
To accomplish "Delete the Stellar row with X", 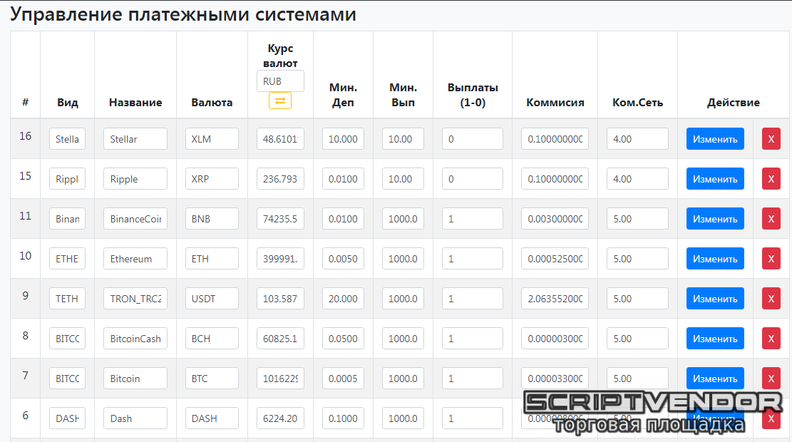I will pyautogui.click(x=771, y=139).
